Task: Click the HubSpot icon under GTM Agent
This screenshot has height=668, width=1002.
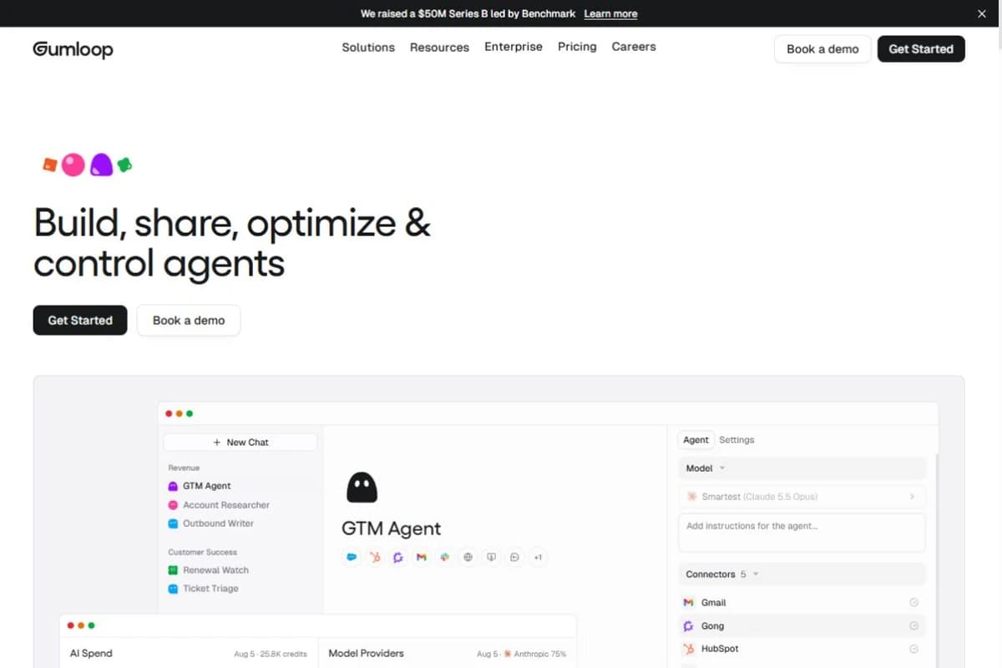Action: 375,557
